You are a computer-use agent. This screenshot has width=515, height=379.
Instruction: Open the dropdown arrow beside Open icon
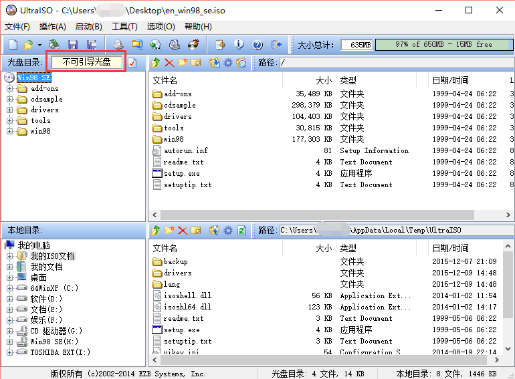(x=39, y=45)
